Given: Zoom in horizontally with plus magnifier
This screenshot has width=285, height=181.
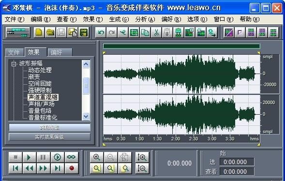Looking at the screenshot, I should coord(97,157).
